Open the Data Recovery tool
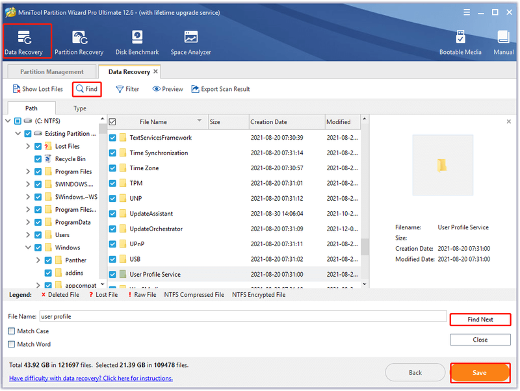 coord(24,42)
